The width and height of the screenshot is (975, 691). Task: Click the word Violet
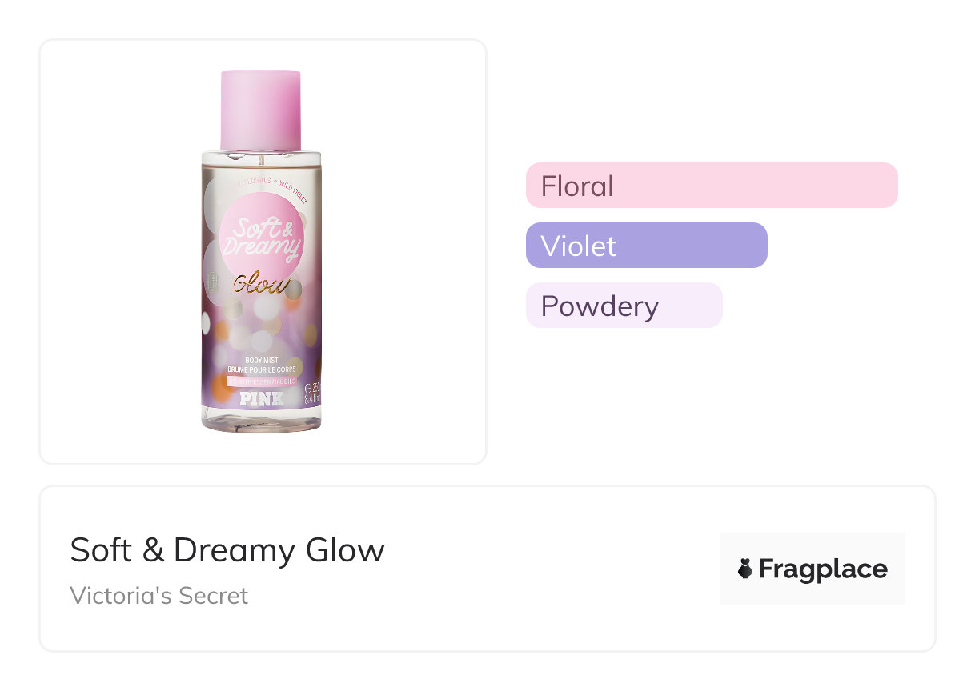pos(578,246)
